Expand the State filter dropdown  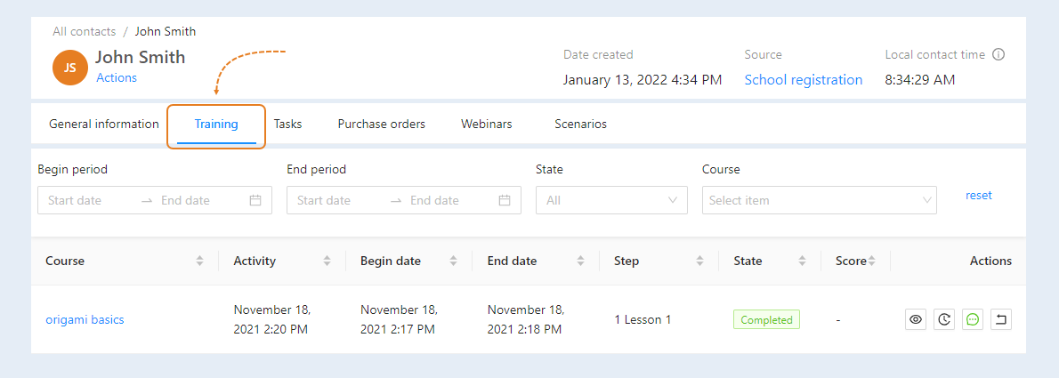click(x=611, y=200)
